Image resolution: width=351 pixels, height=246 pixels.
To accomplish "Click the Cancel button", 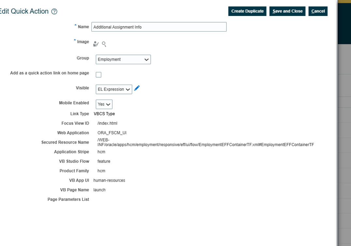I will 318,11.
